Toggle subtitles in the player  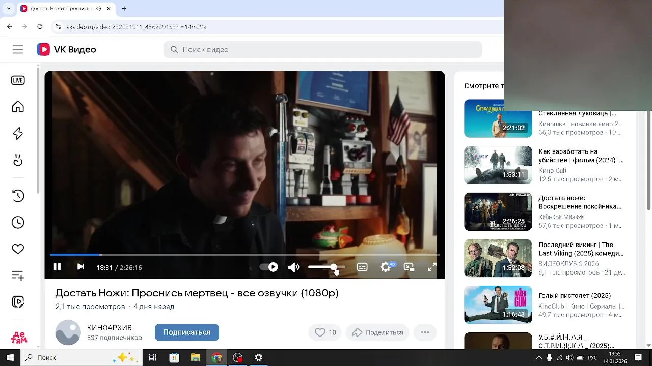362,267
